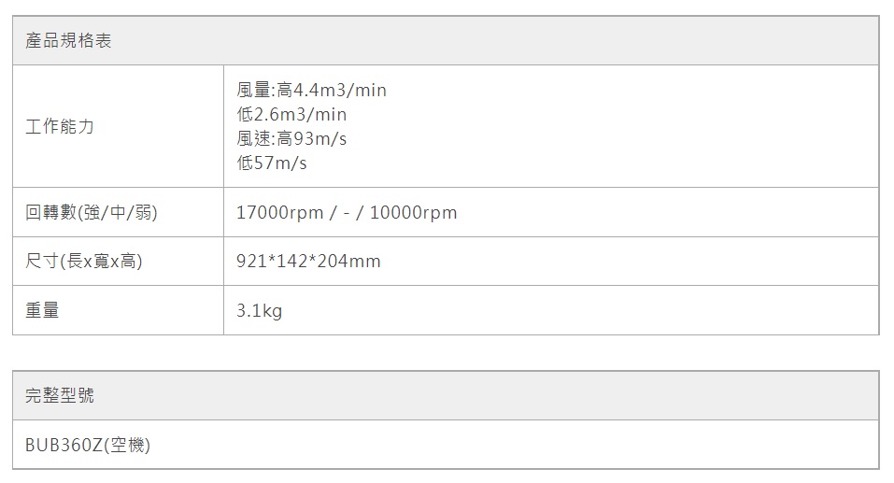Image resolution: width=894 pixels, height=483 pixels.
Task: Click the 風量 label text
Action: [252, 91]
